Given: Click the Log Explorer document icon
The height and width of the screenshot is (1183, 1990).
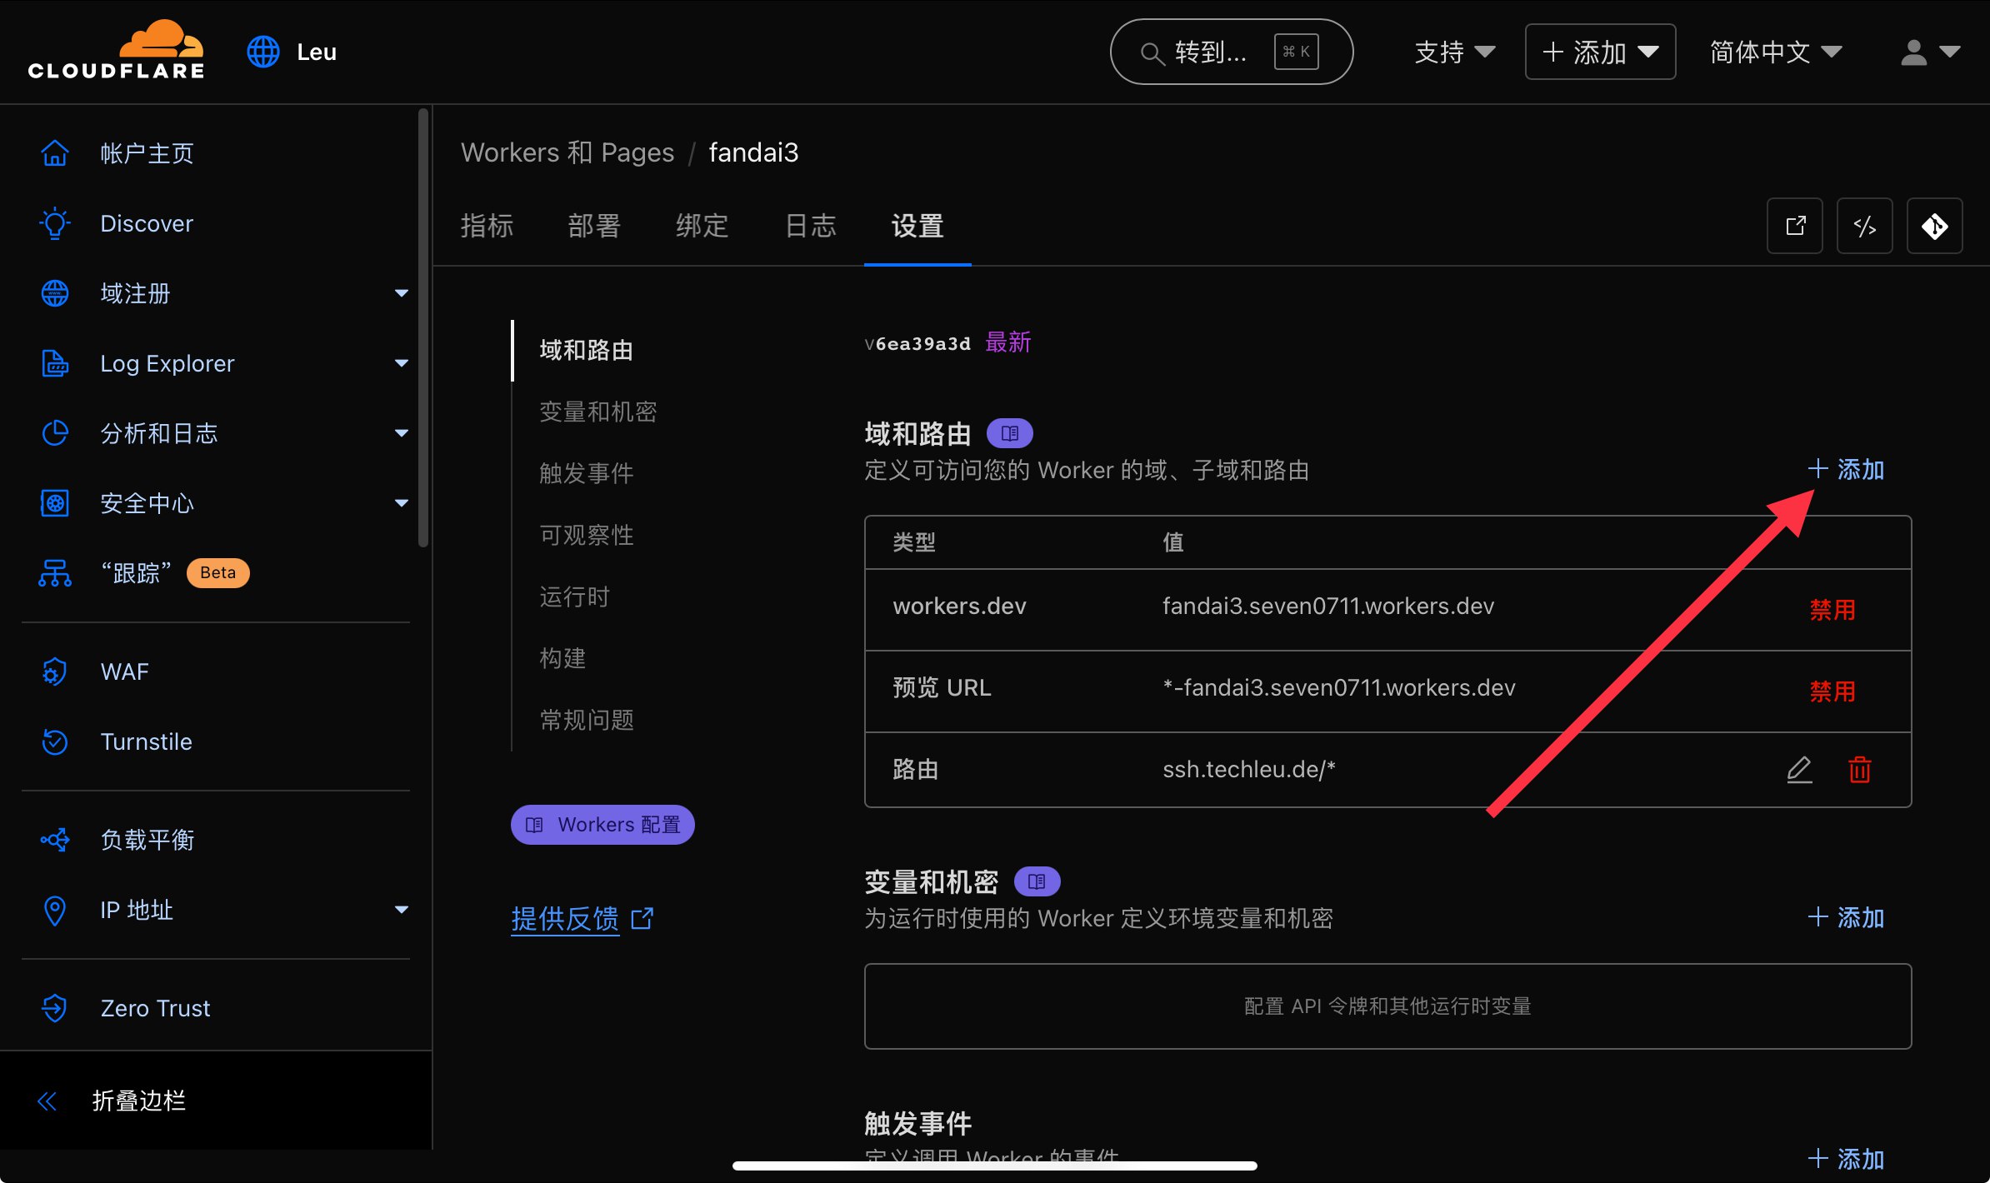Looking at the screenshot, I should pos(55,363).
